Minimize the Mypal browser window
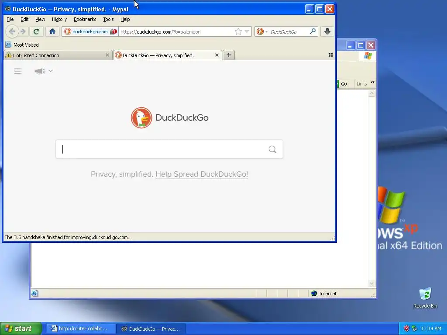Viewport: 447px width, 335px height. click(x=309, y=9)
